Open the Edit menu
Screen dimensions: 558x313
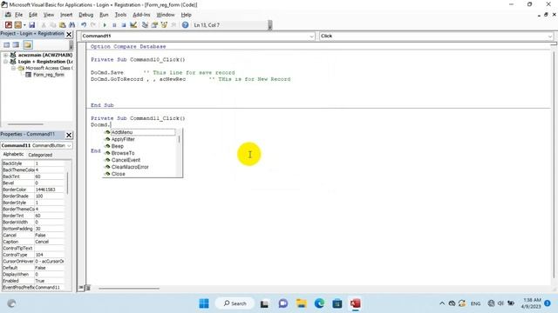point(33,15)
